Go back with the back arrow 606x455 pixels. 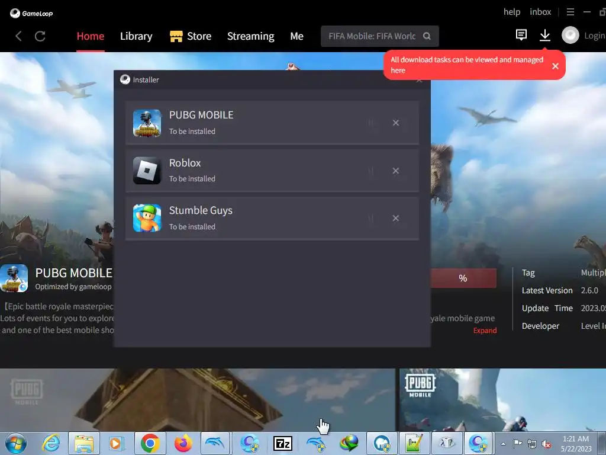coord(18,36)
